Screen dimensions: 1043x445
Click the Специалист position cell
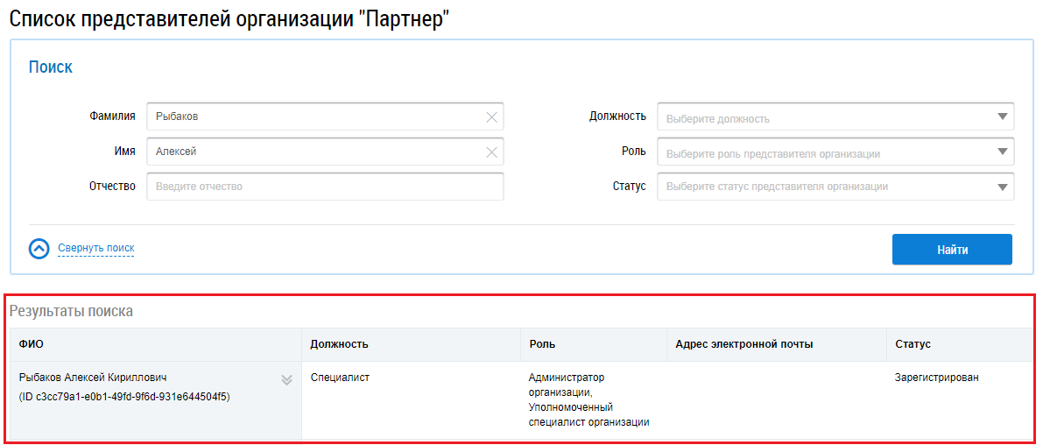[x=341, y=378]
